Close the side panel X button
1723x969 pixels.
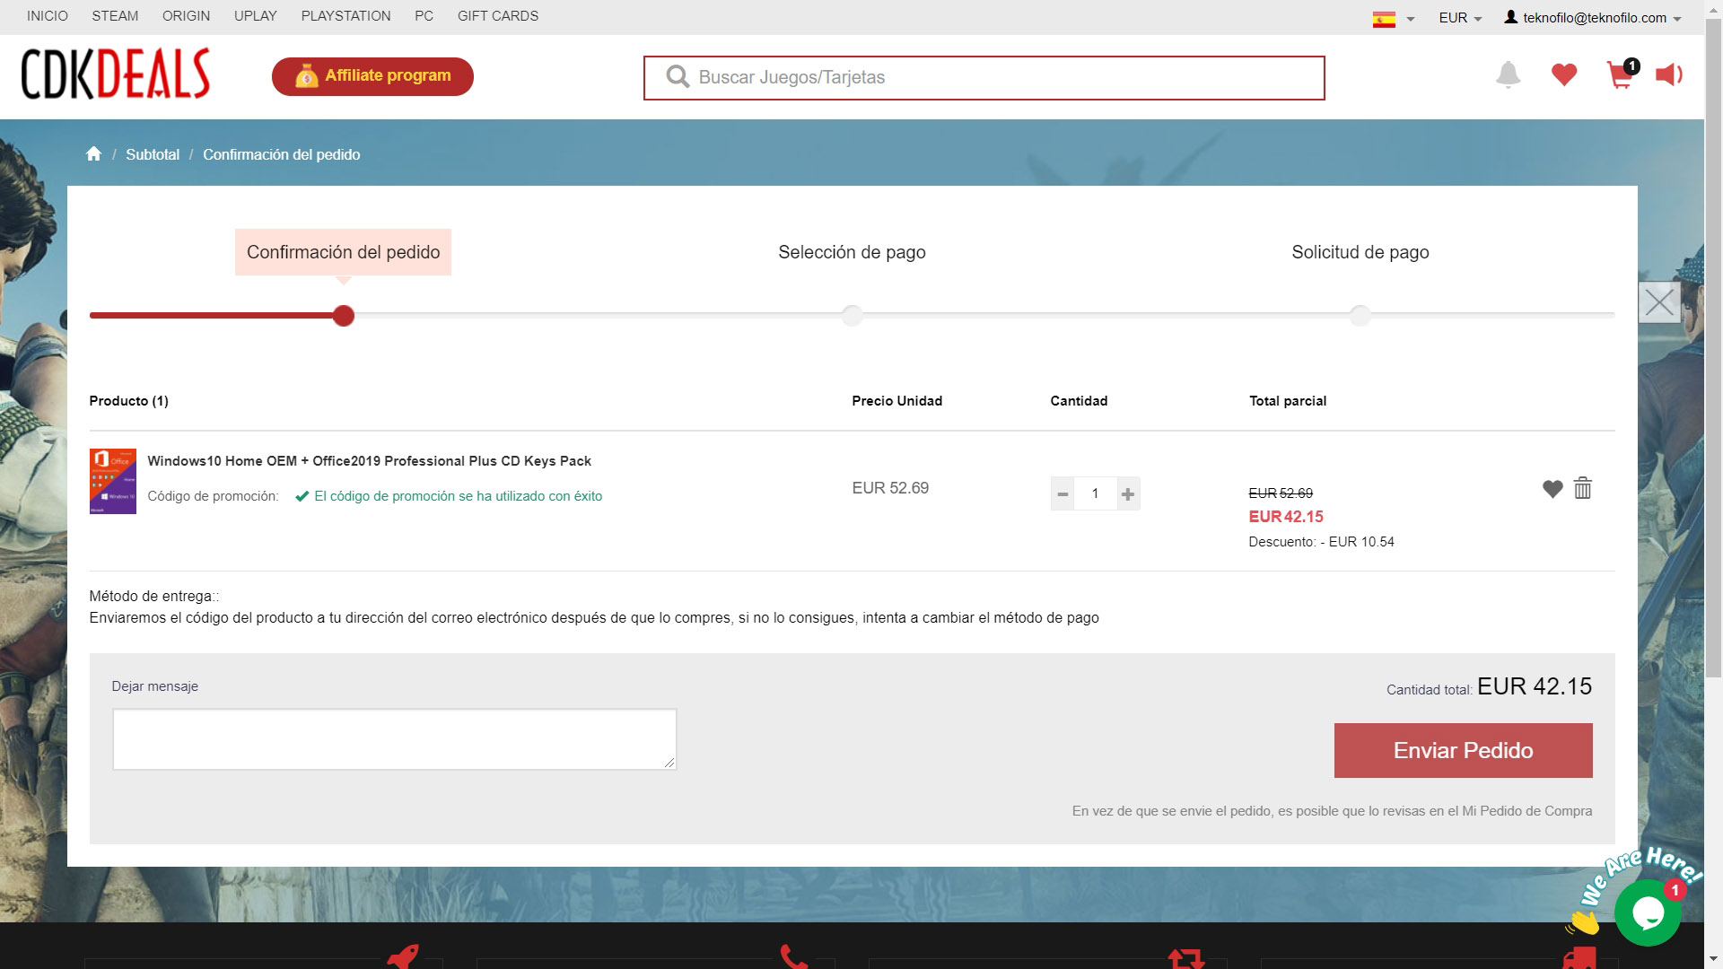1659,302
